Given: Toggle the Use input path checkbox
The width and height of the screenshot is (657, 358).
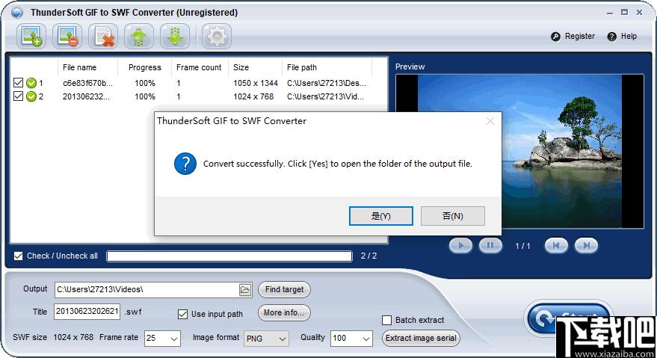Looking at the screenshot, I should pos(182,314).
